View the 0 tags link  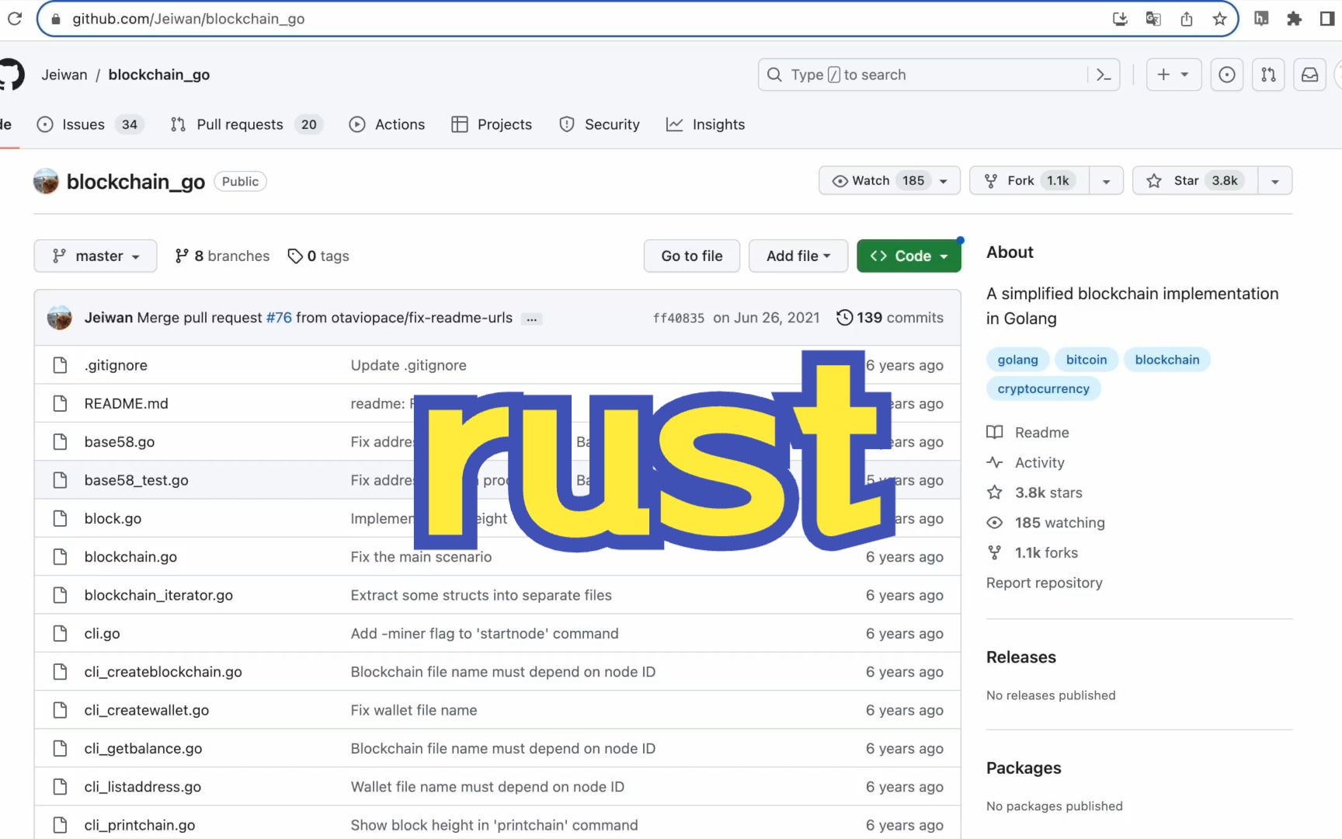pos(318,256)
